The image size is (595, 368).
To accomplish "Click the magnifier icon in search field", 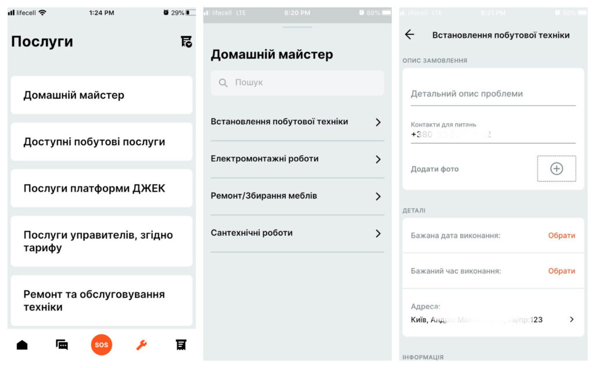I will click(x=223, y=82).
